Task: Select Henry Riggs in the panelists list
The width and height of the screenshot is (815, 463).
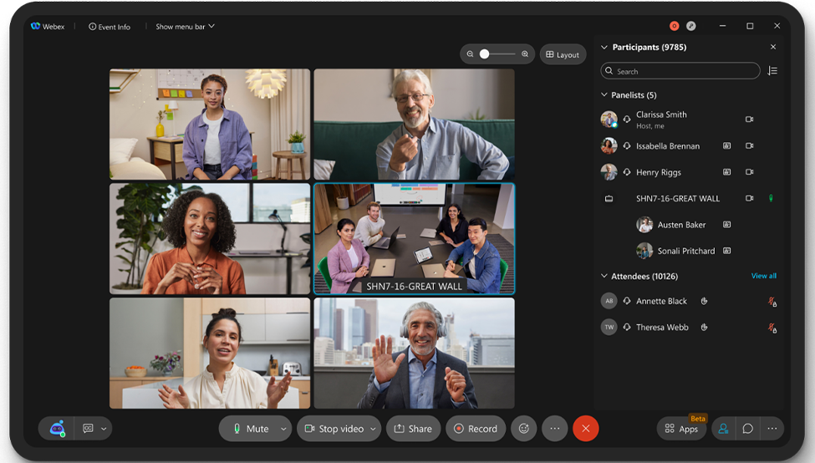Action: coord(659,172)
